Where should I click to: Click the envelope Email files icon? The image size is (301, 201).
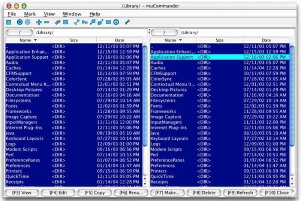[108, 22]
